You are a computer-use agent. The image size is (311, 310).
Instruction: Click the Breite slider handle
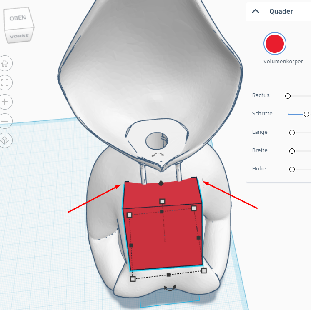pyautogui.click(x=292, y=151)
